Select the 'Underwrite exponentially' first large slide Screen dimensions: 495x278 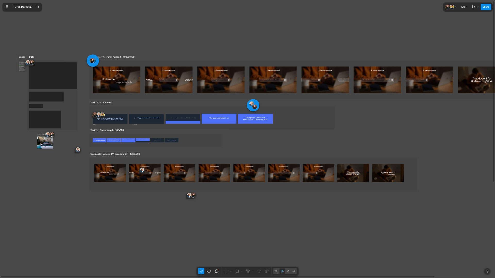point(117,80)
